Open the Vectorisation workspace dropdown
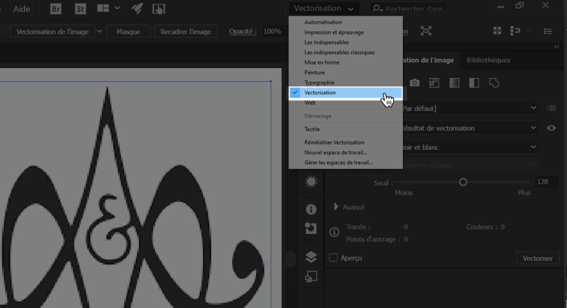567x308 pixels. (x=324, y=8)
